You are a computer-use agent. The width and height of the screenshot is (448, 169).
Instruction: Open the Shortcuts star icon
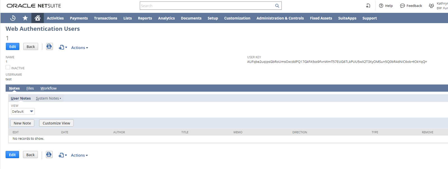click(25, 18)
